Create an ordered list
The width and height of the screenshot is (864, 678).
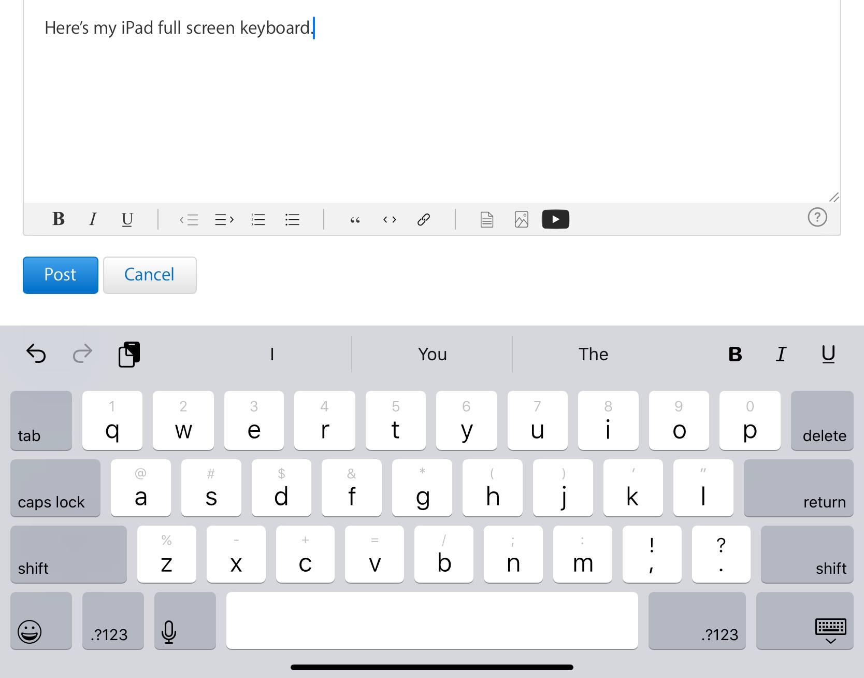[258, 219]
